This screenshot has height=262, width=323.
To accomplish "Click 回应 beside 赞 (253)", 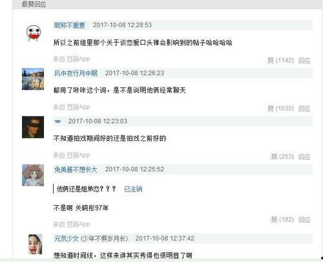I will (304, 157).
